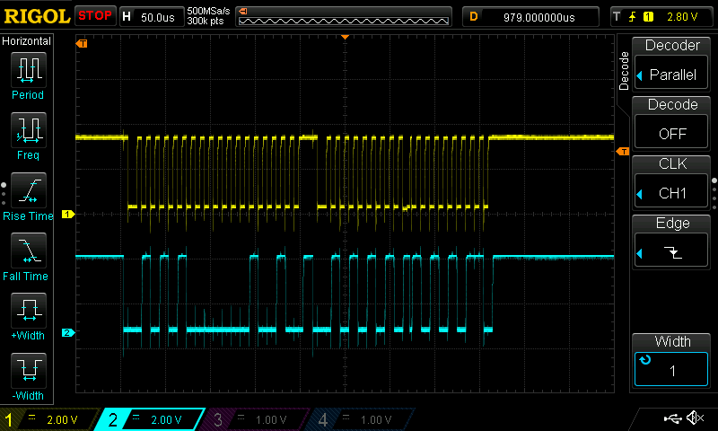
Task: Click the vertical Decode menu tab
Action: (x=624, y=71)
